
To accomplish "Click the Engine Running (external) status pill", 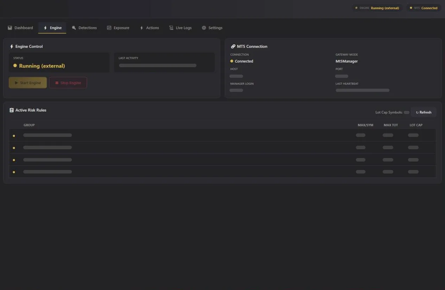I will (x=377, y=8).
